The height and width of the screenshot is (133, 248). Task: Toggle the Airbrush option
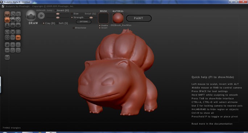tap(41, 10)
